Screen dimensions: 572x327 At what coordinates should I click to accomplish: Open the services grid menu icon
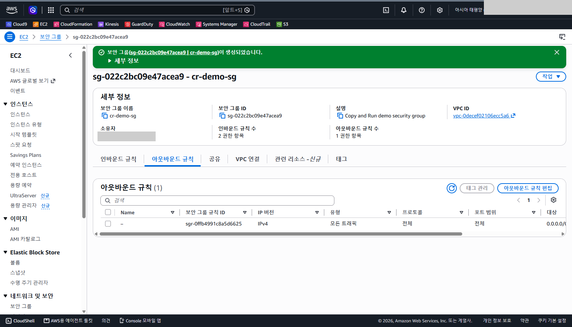[51, 10]
